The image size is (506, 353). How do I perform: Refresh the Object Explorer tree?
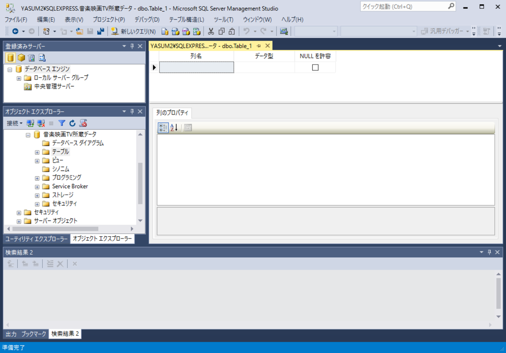tap(72, 123)
